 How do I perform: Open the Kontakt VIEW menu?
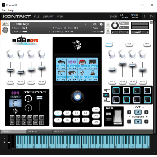pyautogui.click(x=60, y=16)
